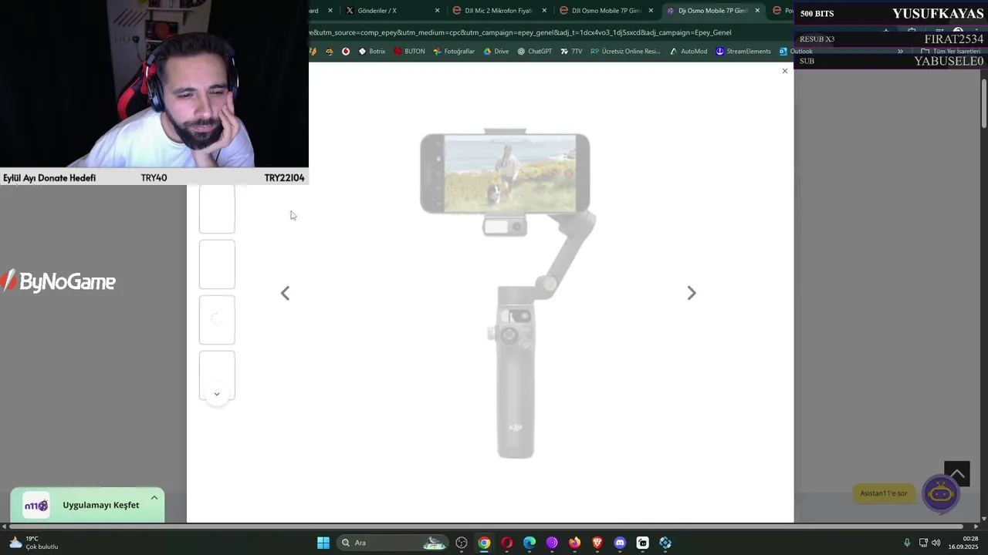The width and height of the screenshot is (988, 555).
Task: Close the Gönderiler / X tab
Action: point(437,11)
